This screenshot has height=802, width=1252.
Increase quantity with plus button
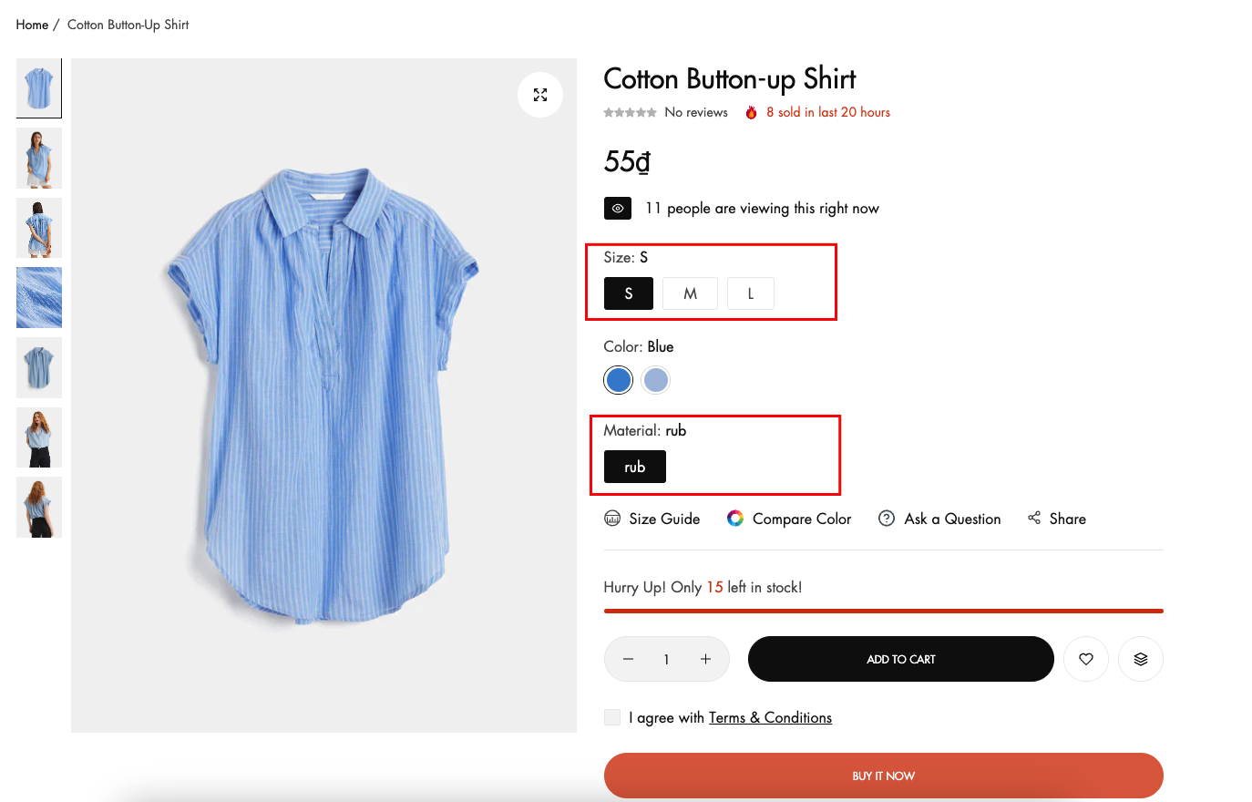705,659
